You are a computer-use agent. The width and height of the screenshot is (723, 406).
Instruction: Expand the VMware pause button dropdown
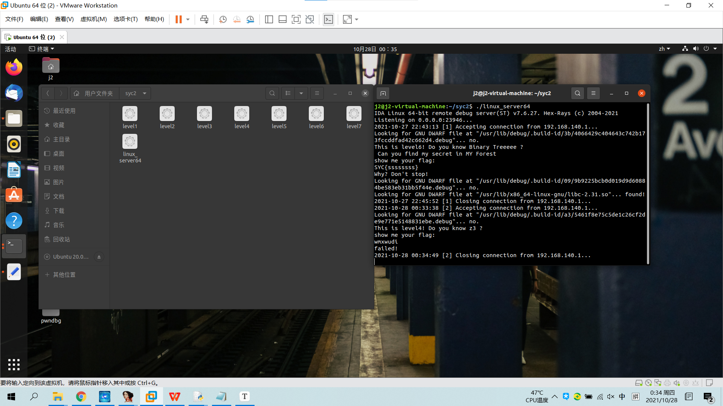188,20
